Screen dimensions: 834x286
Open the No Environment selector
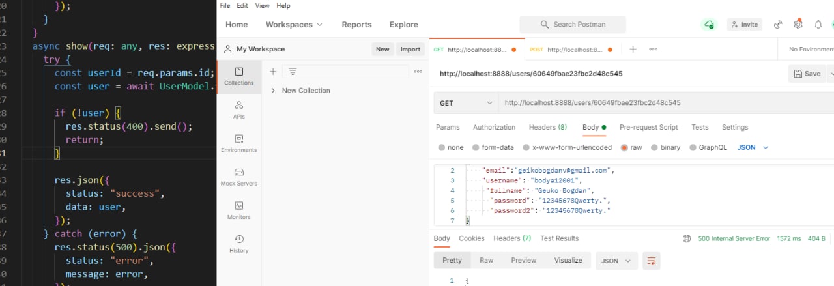811,49
